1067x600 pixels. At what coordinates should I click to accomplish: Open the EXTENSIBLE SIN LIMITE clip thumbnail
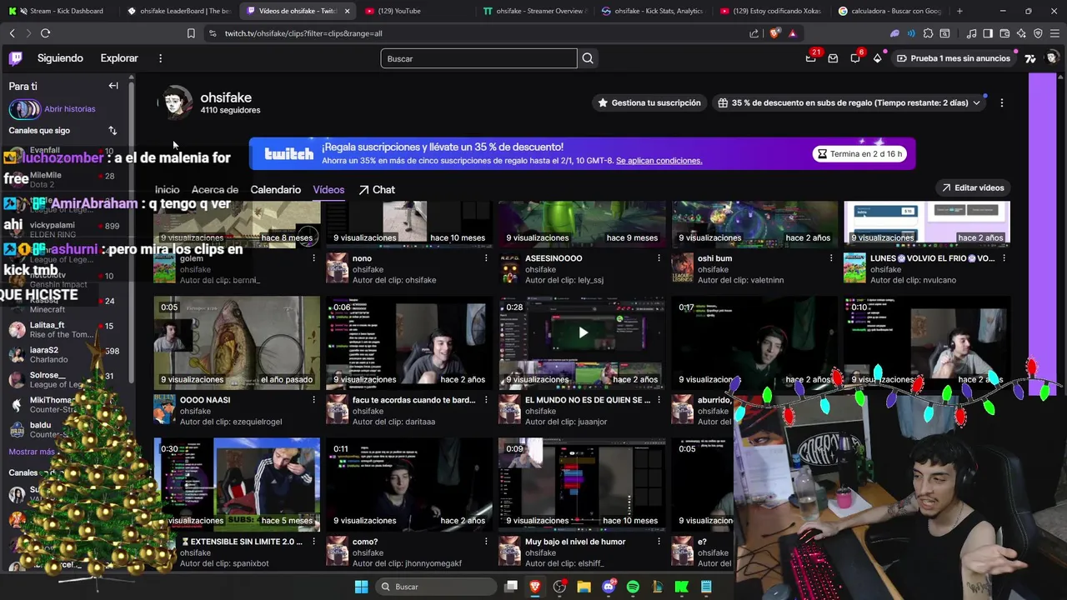pos(237,484)
